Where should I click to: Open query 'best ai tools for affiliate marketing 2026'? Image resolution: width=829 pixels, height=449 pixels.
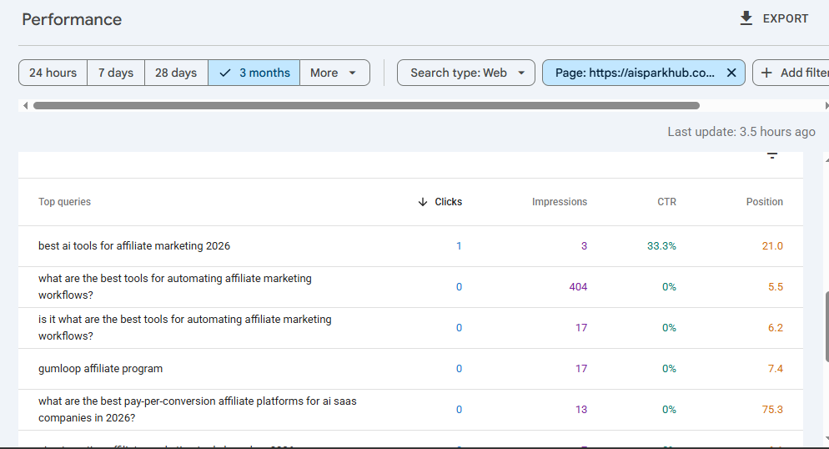pos(134,246)
